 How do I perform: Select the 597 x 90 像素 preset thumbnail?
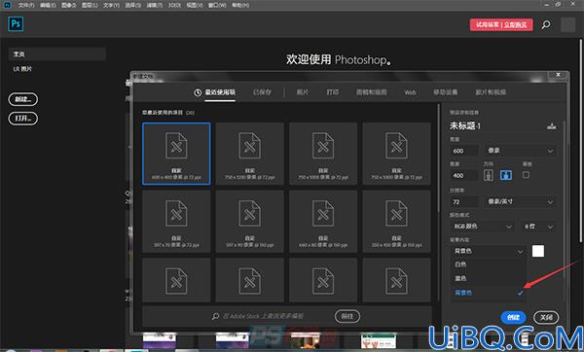[x=249, y=222]
